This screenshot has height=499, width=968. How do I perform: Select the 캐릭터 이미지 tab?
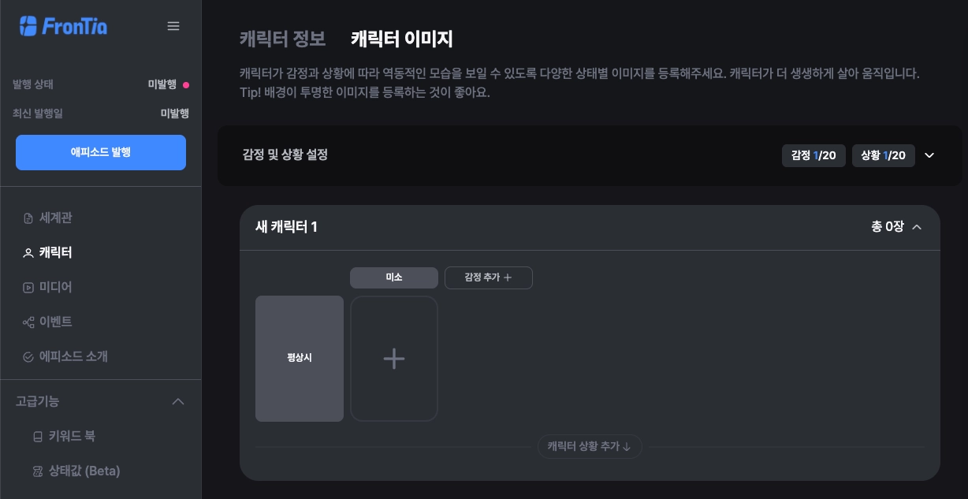click(401, 39)
